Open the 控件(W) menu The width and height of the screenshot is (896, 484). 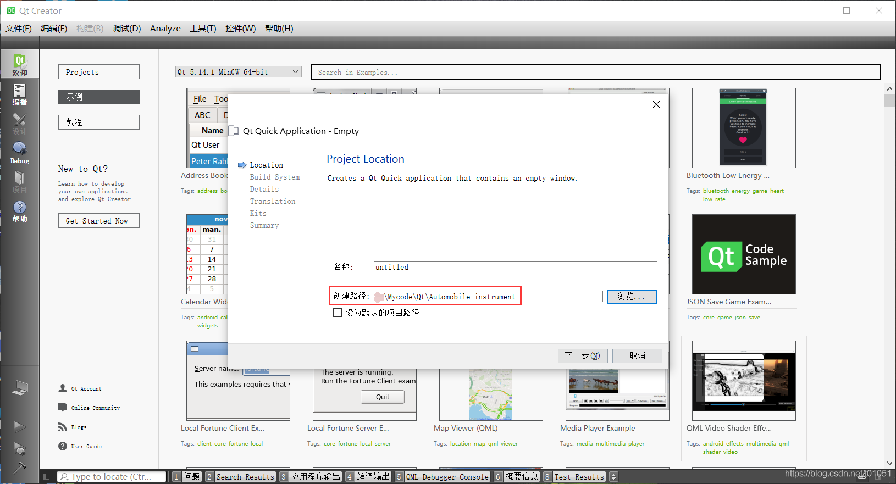(240, 29)
